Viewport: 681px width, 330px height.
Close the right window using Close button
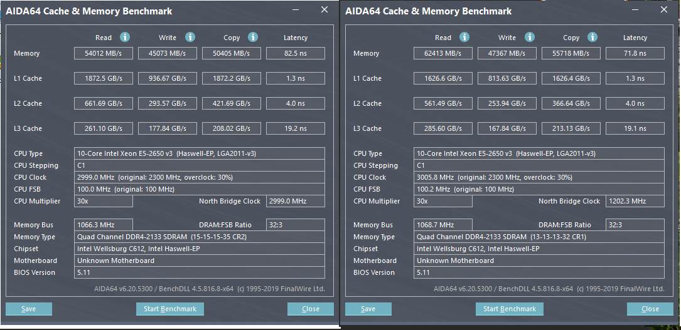pos(650,309)
